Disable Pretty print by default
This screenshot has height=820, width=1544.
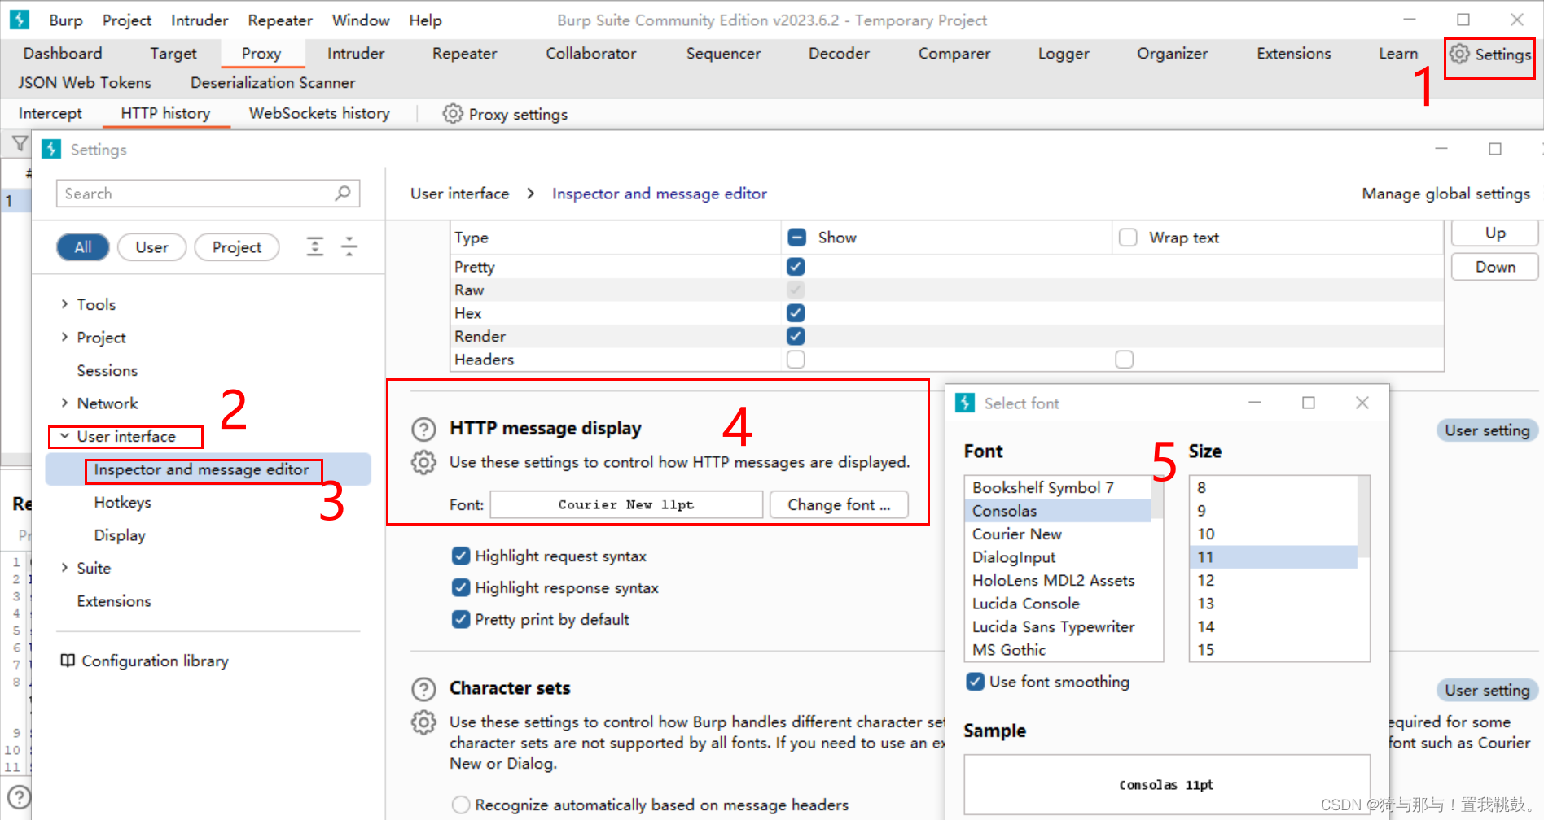[x=461, y=619]
